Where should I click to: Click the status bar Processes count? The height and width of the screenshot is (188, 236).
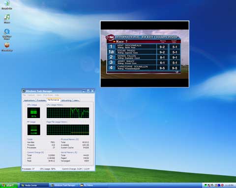point(28,169)
